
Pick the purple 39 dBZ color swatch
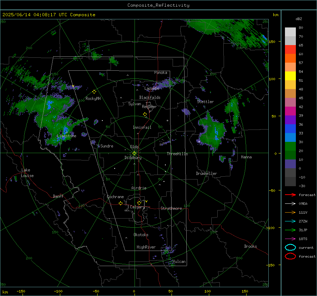(x=290, y=120)
